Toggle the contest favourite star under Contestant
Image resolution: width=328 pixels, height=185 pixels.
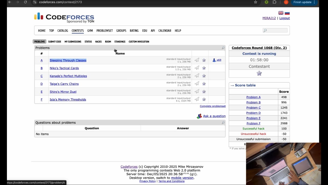(x=259, y=73)
